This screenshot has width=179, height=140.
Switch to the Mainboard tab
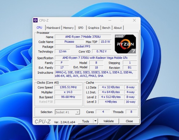tap(53, 28)
